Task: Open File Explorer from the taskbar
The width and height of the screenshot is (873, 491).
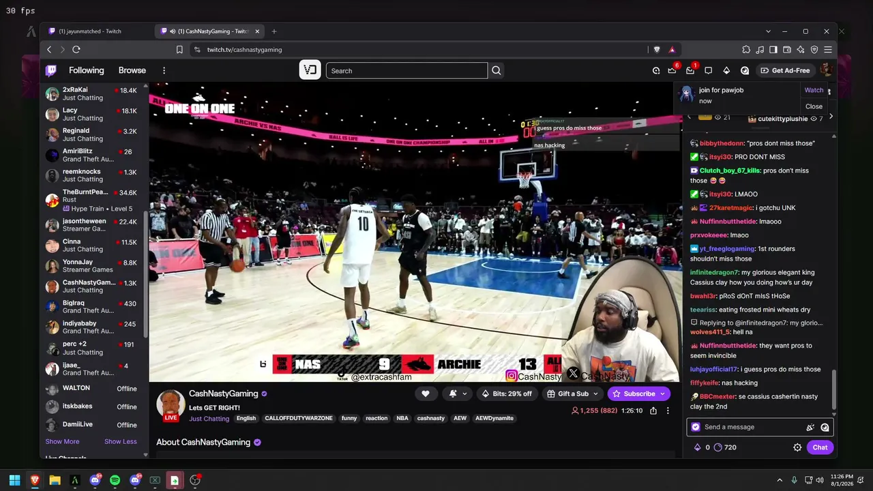Action: (x=55, y=480)
